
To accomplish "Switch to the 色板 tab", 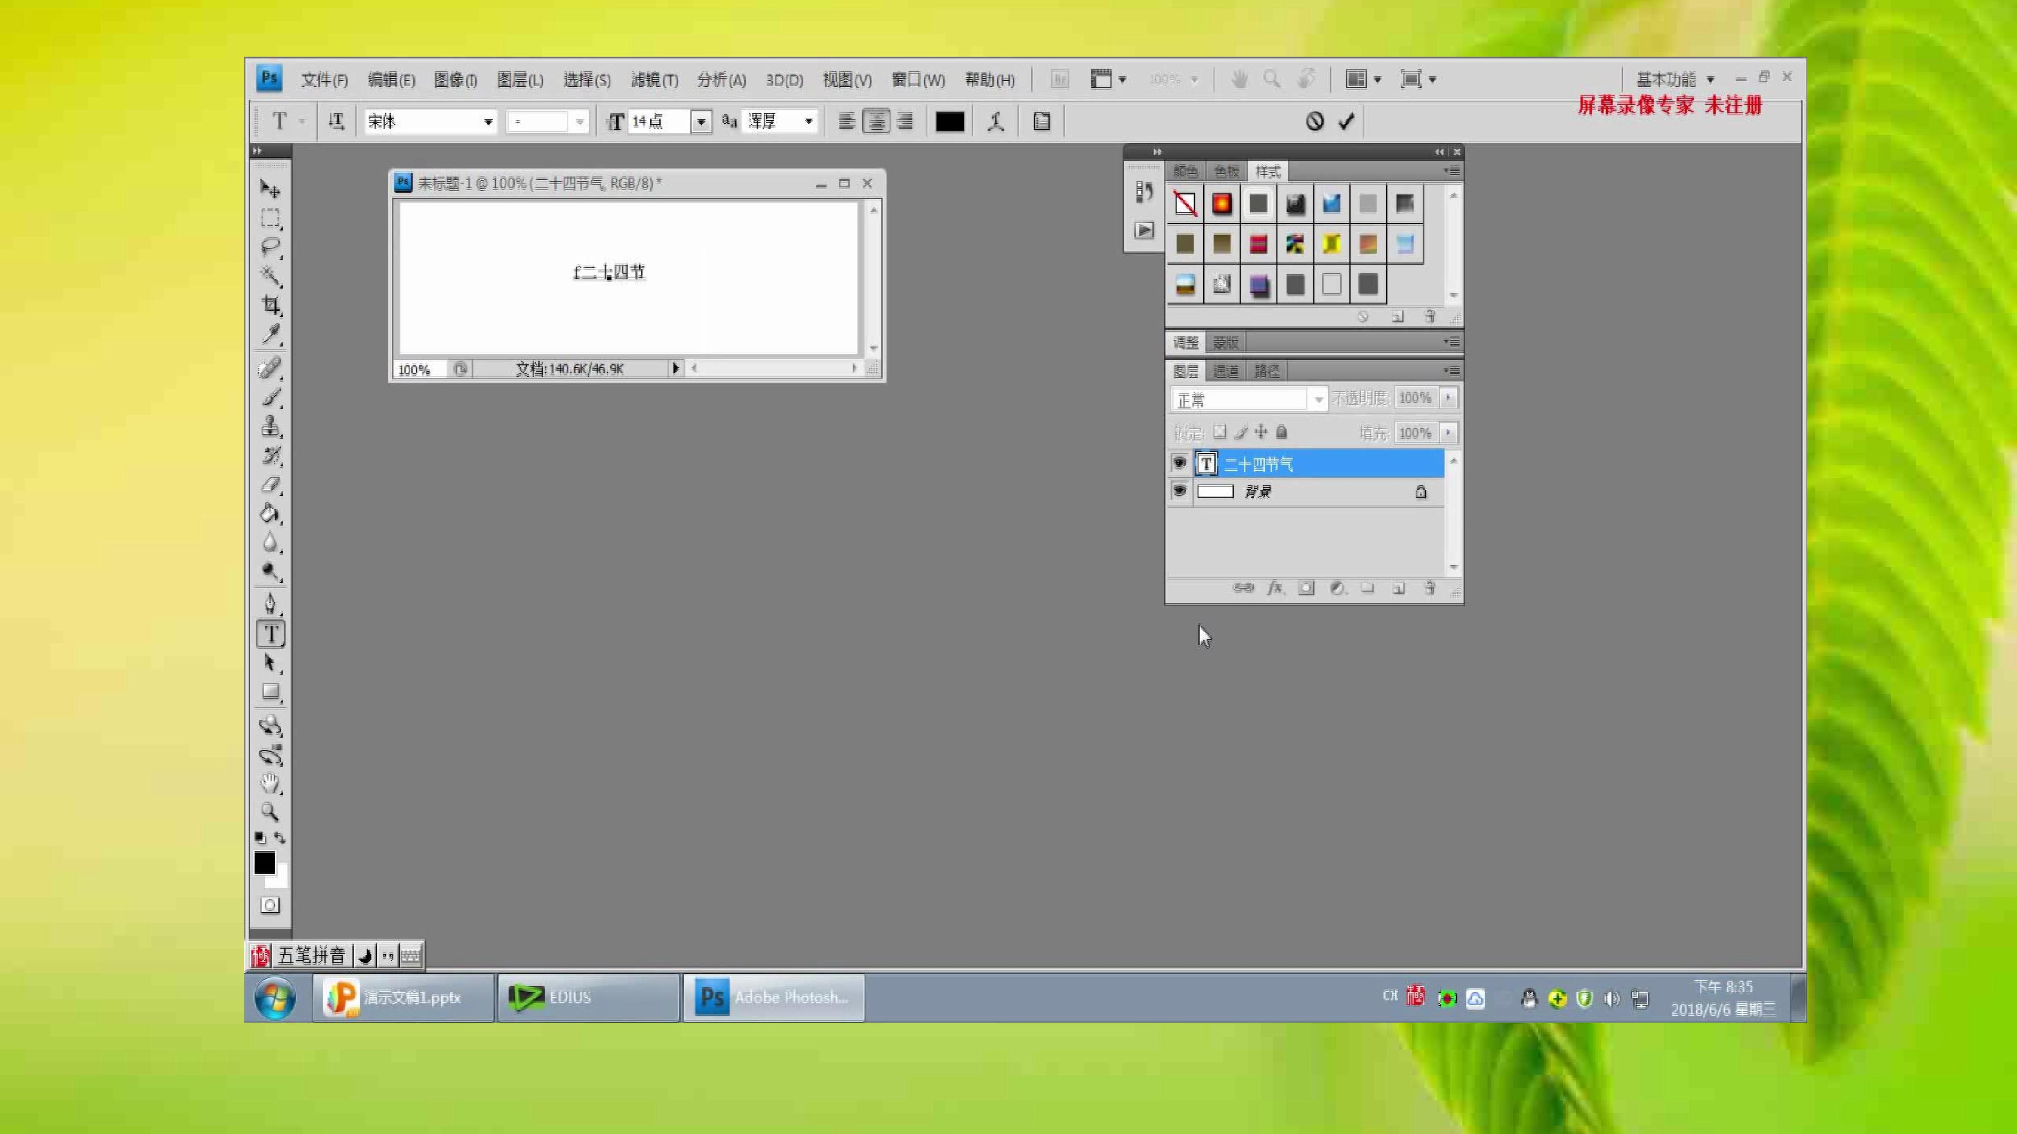I will tap(1226, 171).
